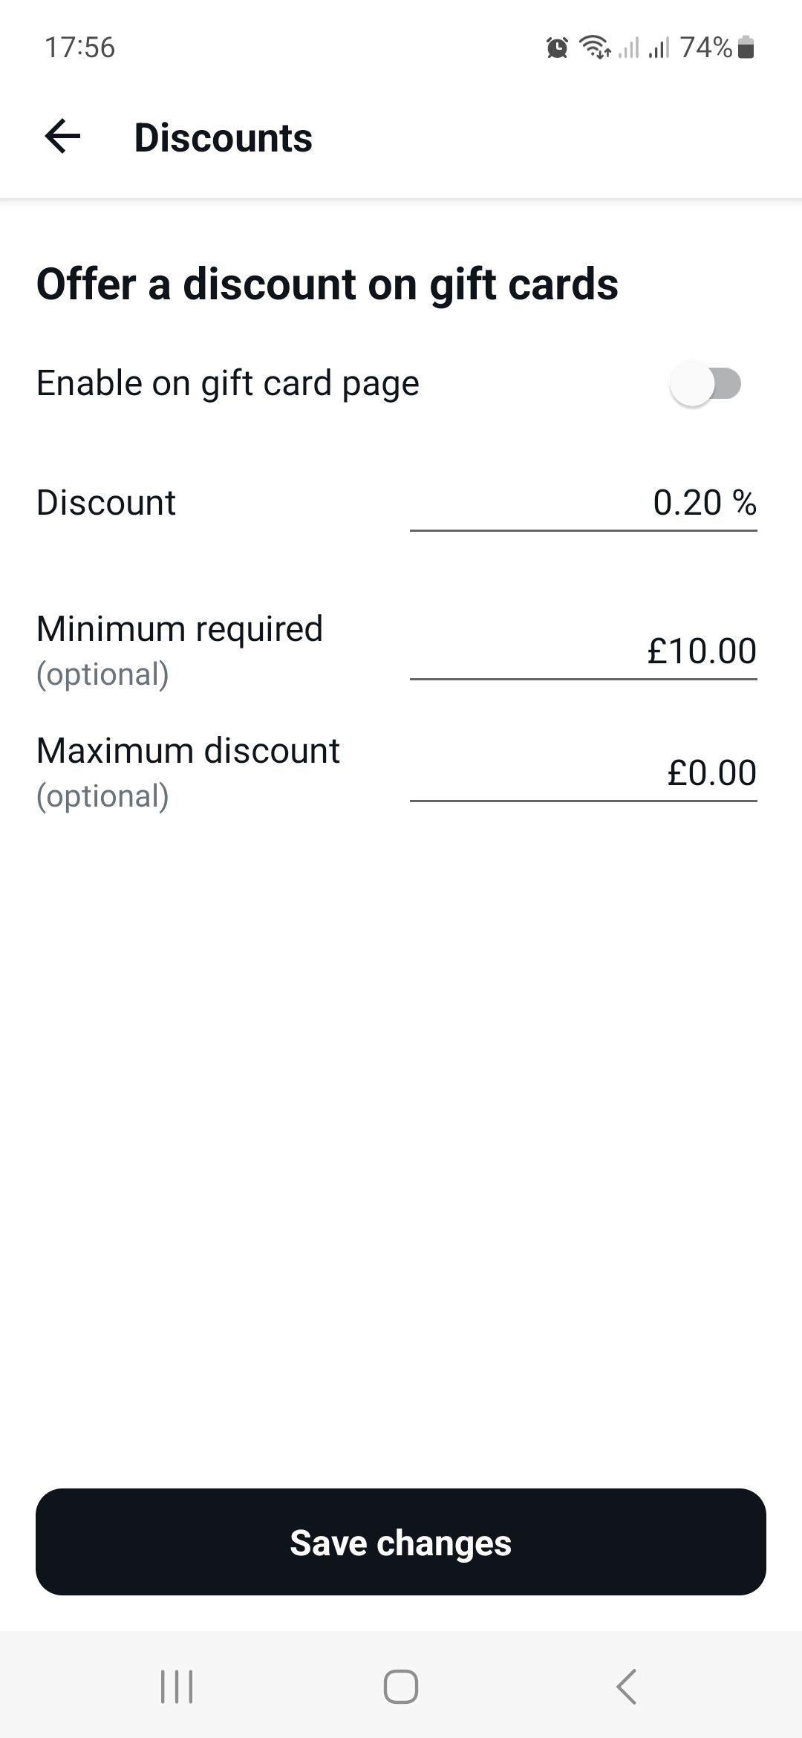Tap the back arrow icon
The width and height of the screenshot is (802, 1738).
click(x=62, y=137)
